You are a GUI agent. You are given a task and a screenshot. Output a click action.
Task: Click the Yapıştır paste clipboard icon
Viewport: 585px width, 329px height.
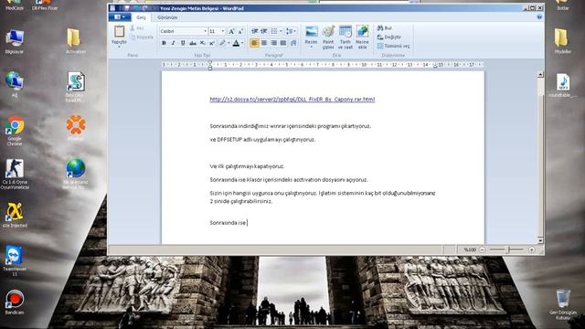pos(119,31)
